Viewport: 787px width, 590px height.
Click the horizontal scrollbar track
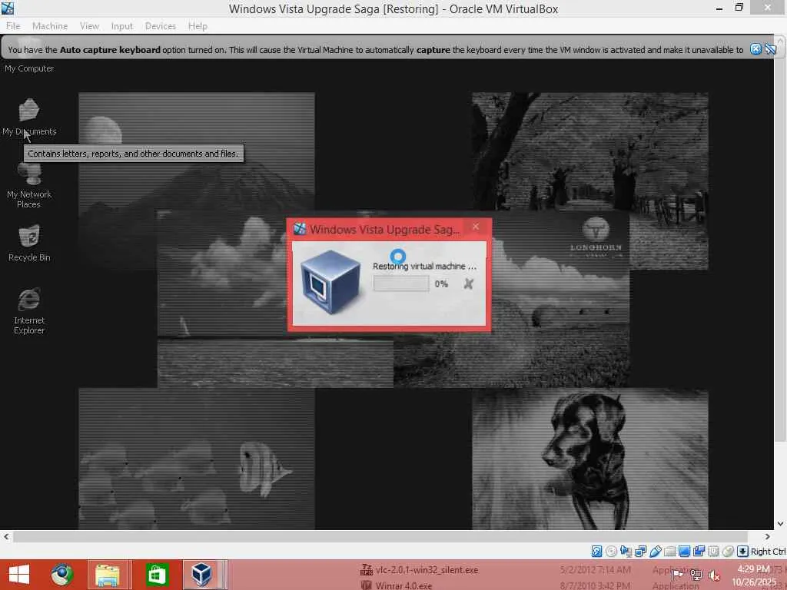[380, 536]
